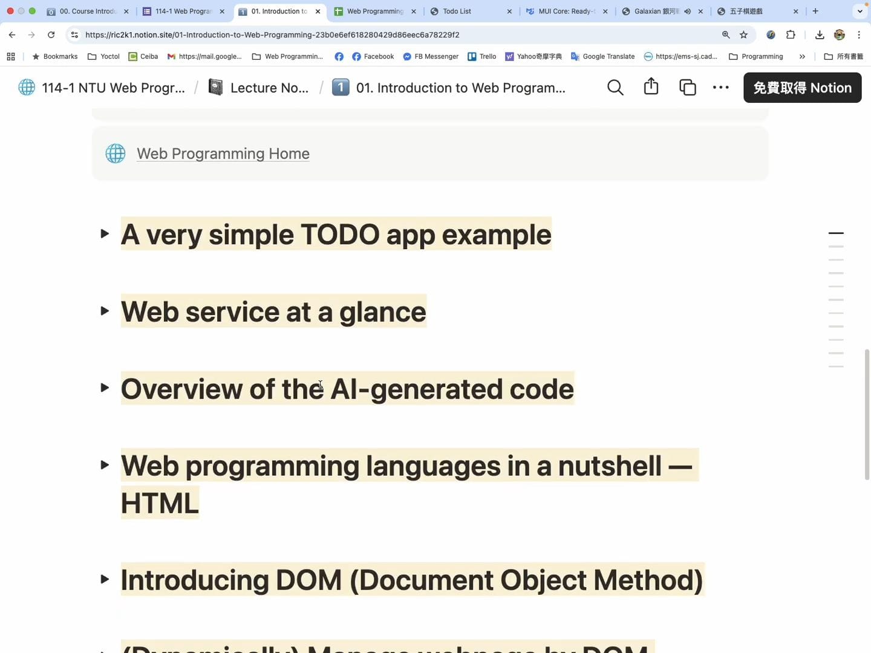Click the zoom magnifier in address bar
Viewport: 871px width, 653px height.
[x=726, y=35]
